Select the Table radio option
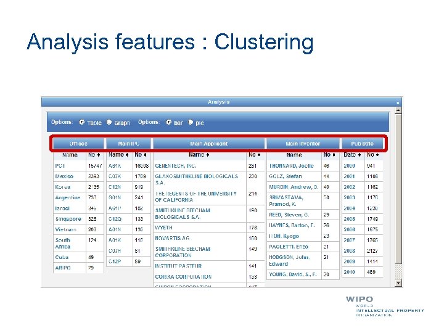This screenshot has width=444, height=333. tap(82, 122)
